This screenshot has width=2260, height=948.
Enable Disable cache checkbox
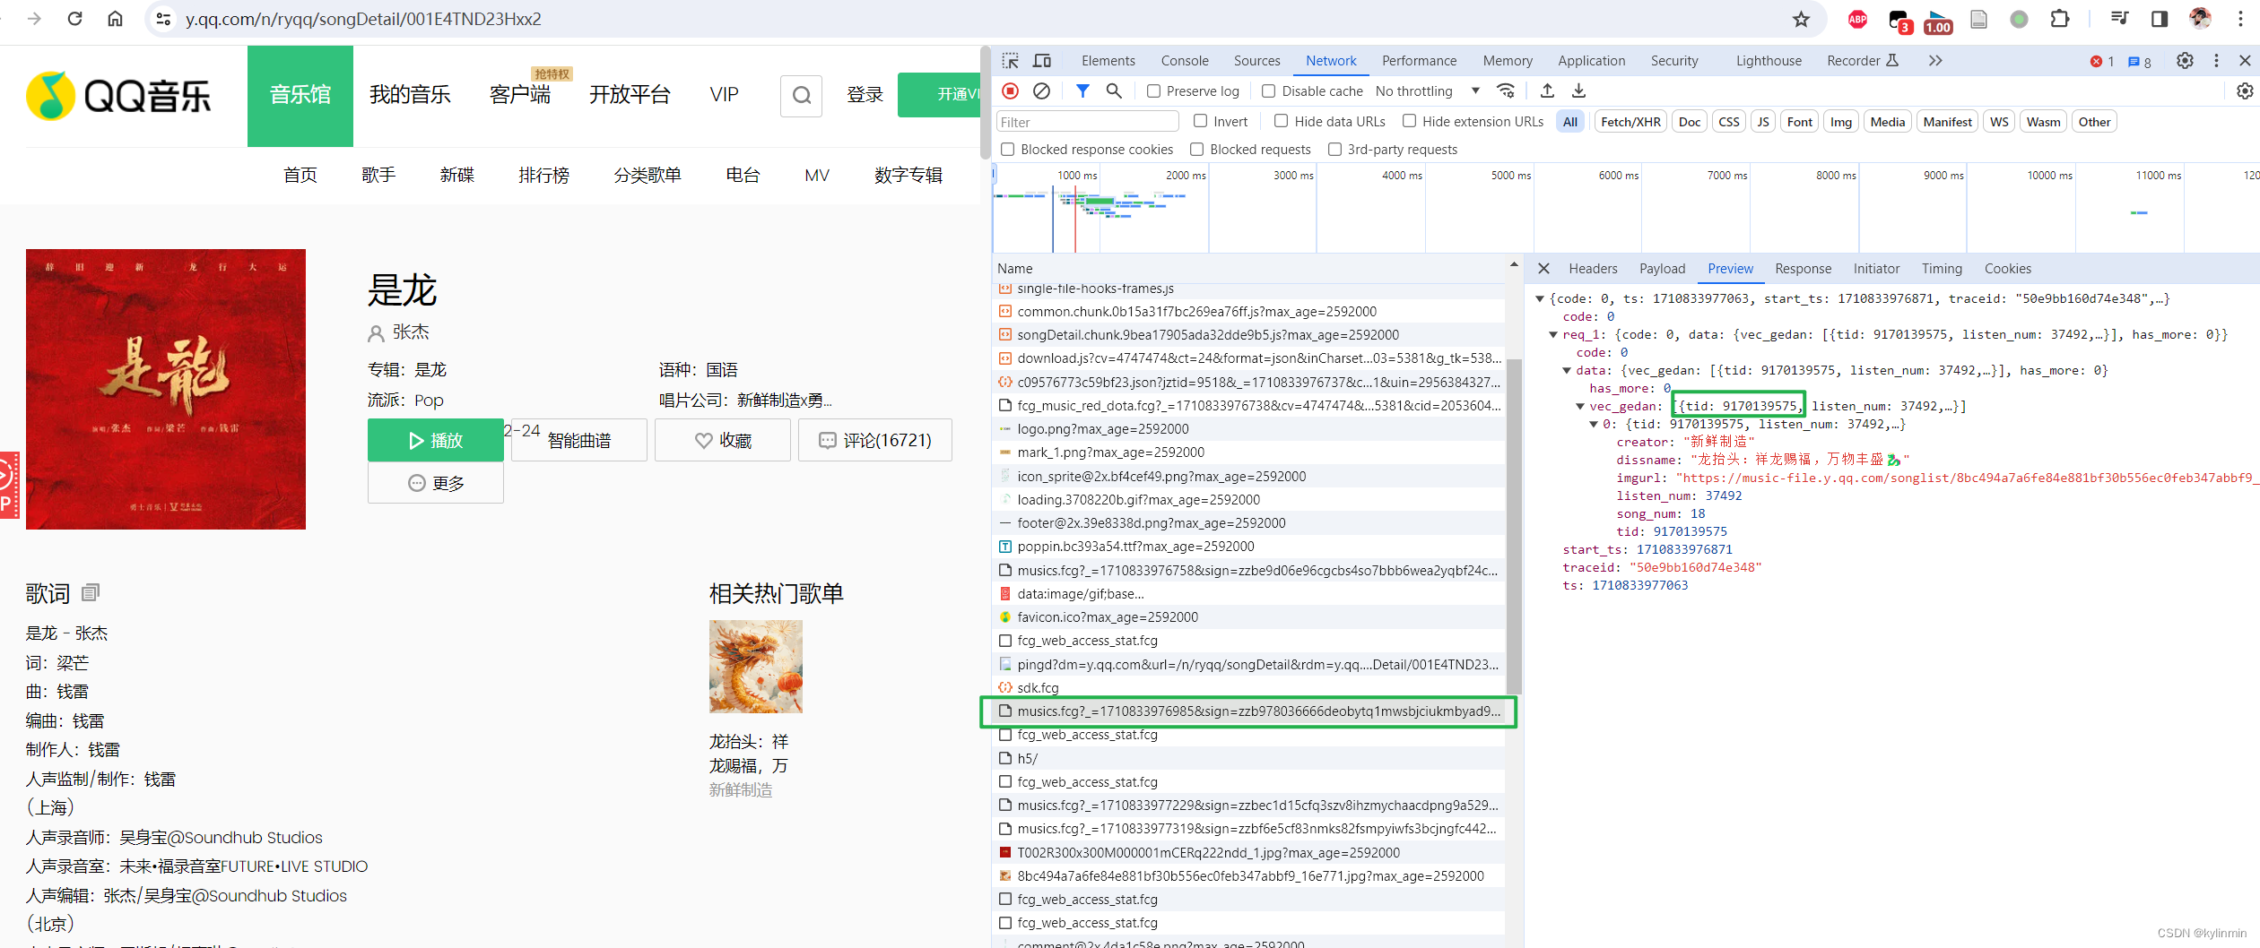point(1268,90)
